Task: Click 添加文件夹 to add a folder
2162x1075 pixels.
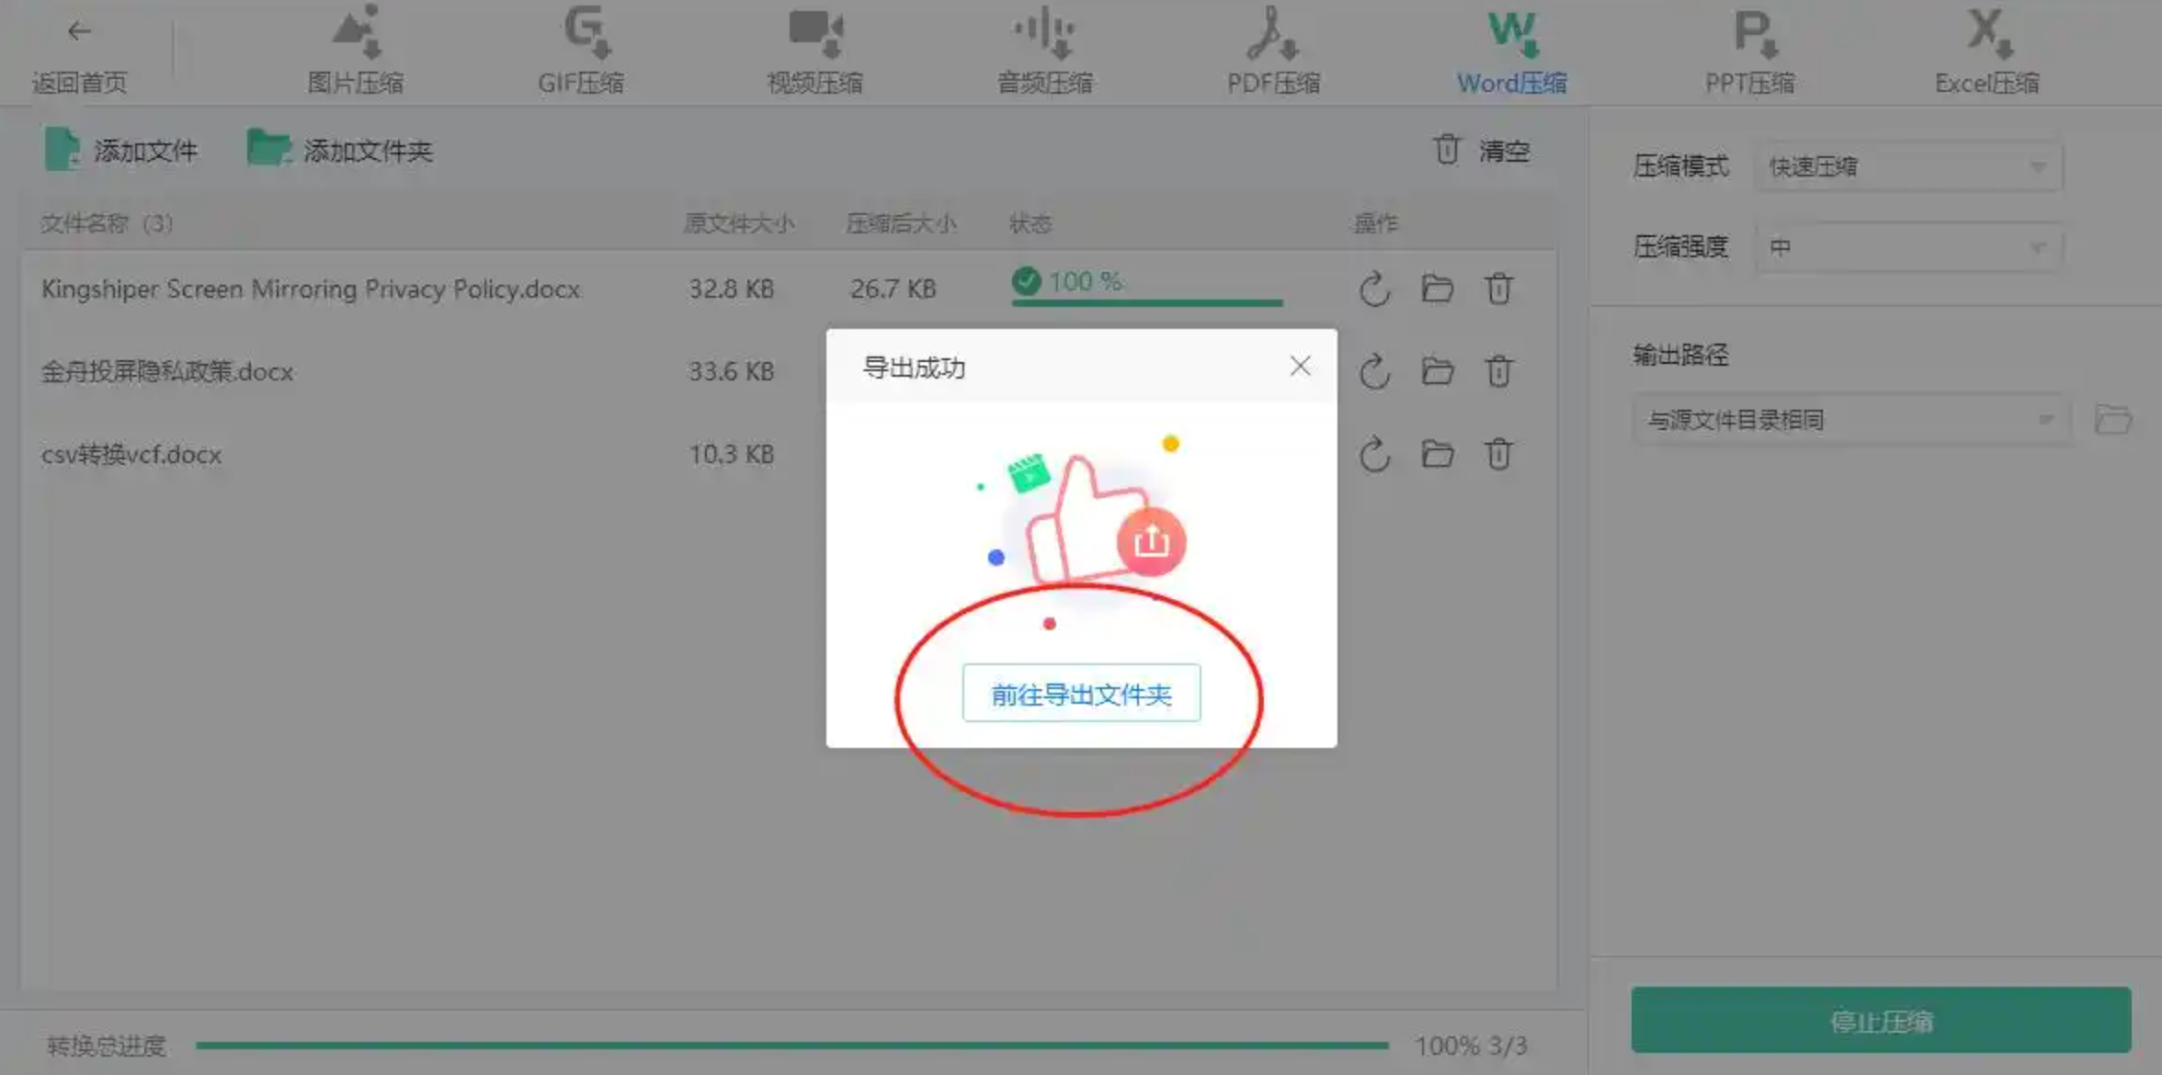Action: click(x=340, y=150)
